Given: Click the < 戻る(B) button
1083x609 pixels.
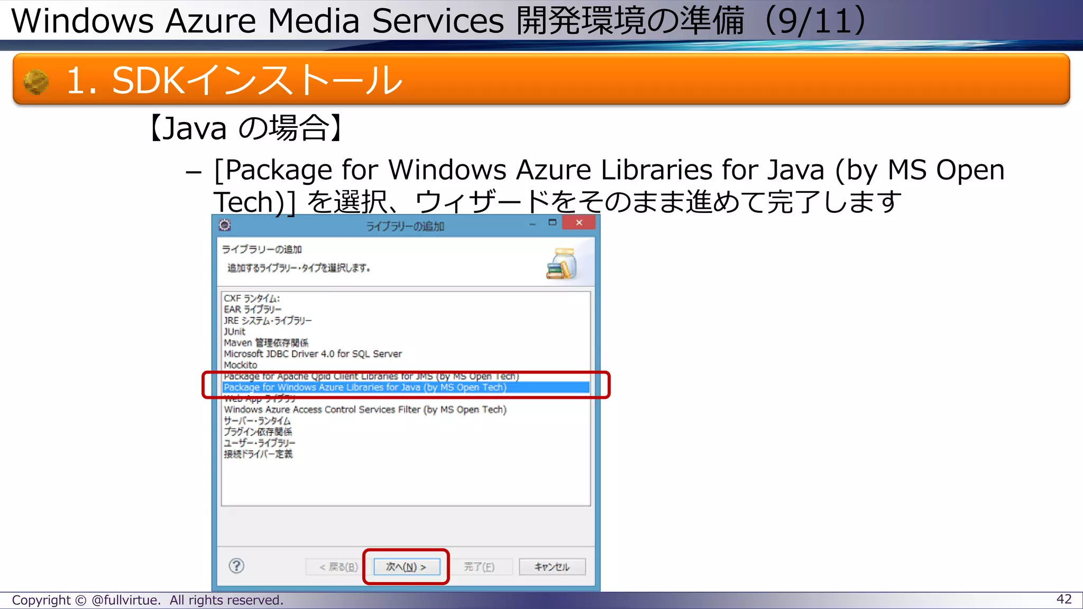Looking at the screenshot, I should point(338,567).
